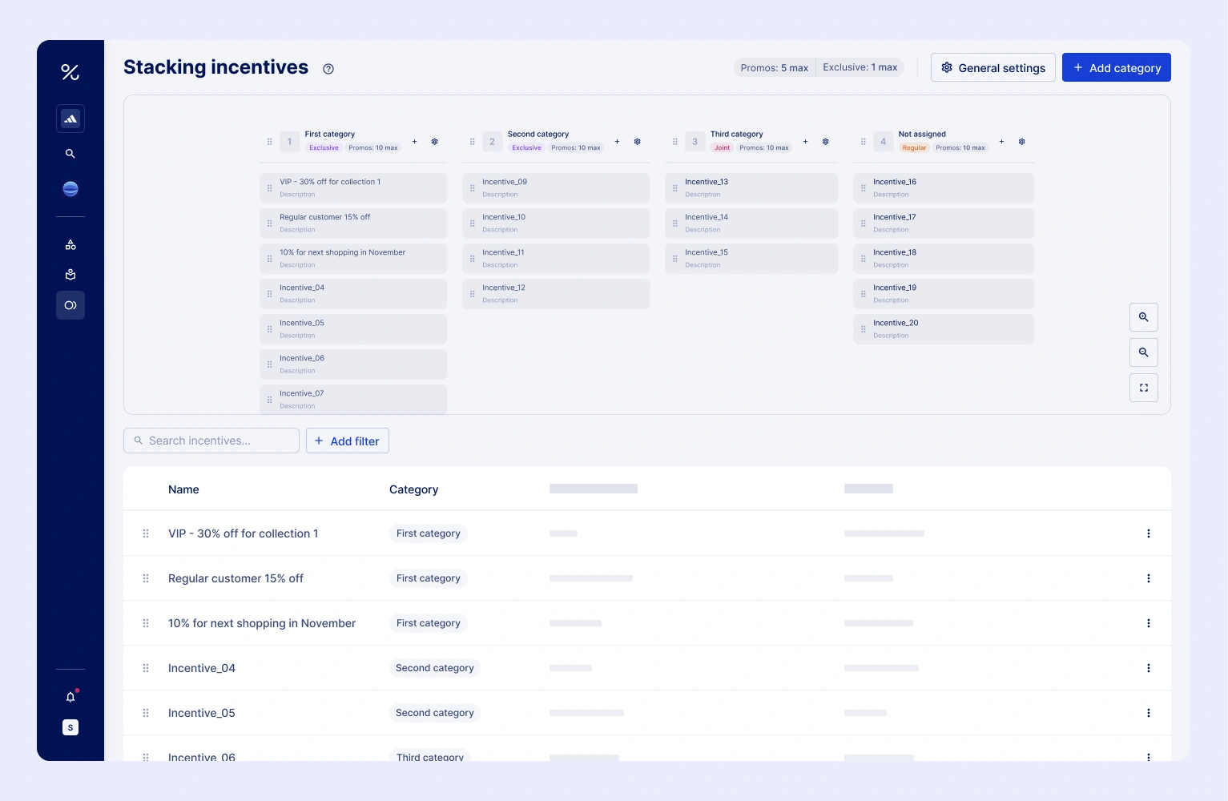Open notifications via the bell icon
Image resolution: width=1228 pixels, height=801 pixels.
coord(70,697)
